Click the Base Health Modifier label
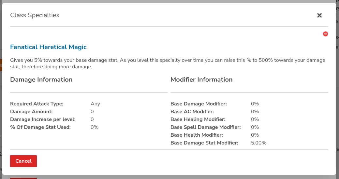The height and width of the screenshot is (179, 339). pyautogui.click(x=197, y=135)
